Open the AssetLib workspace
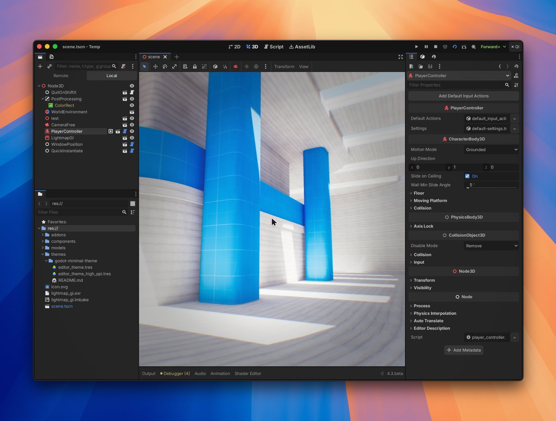The width and height of the screenshot is (556, 421). tap(302, 47)
